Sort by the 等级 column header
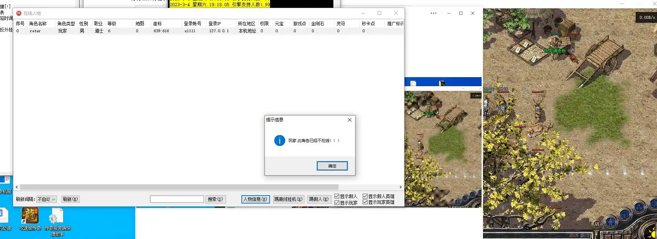 point(120,24)
